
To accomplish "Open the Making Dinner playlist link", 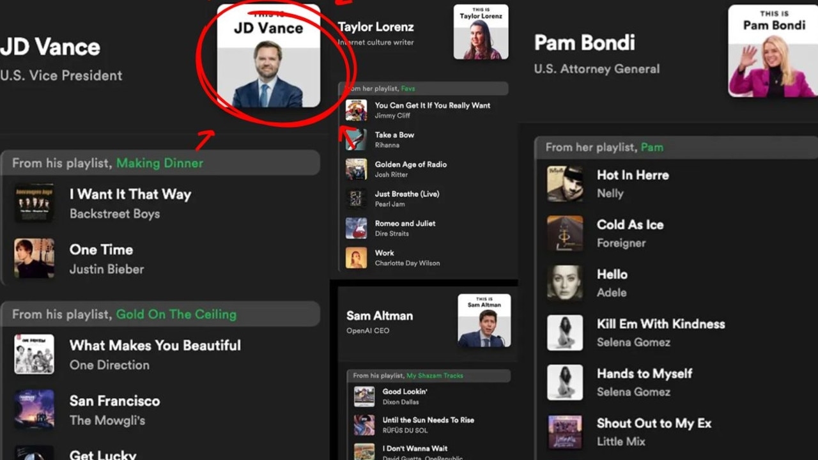I will pos(160,163).
